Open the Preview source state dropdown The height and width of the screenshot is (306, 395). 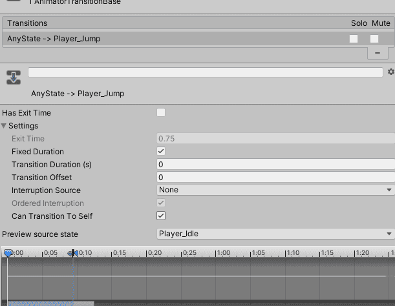[x=275, y=234]
